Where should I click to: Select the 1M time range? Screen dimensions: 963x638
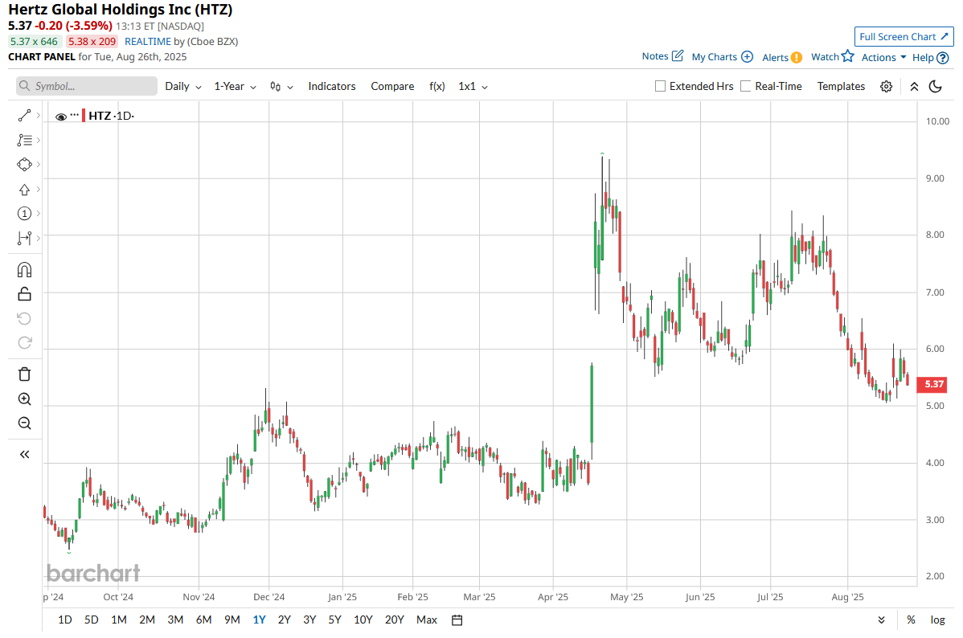click(119, 620)
